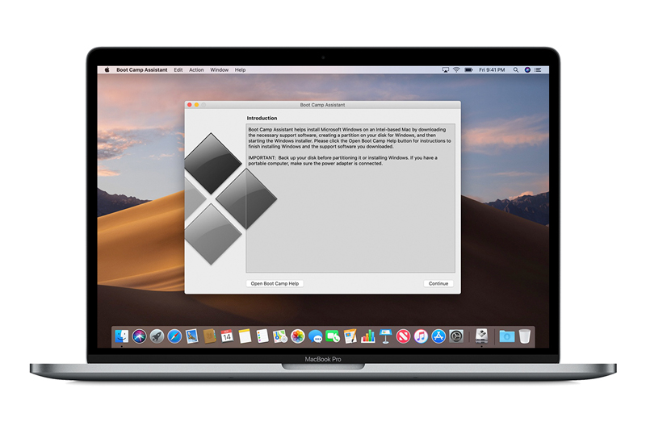Open Notification Center list icon
Image resolution: width=646 pixels, height=430 pixels.
(x=538, y=70)
